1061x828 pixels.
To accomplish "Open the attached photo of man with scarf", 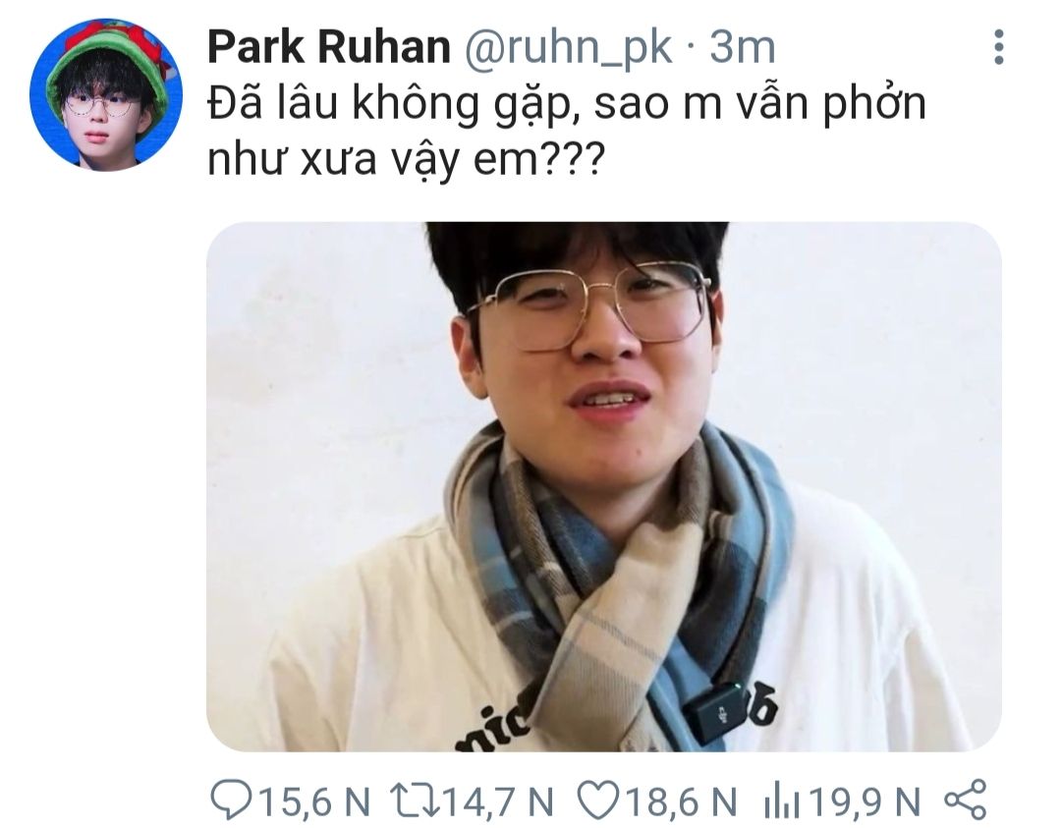I will point(603,486).
